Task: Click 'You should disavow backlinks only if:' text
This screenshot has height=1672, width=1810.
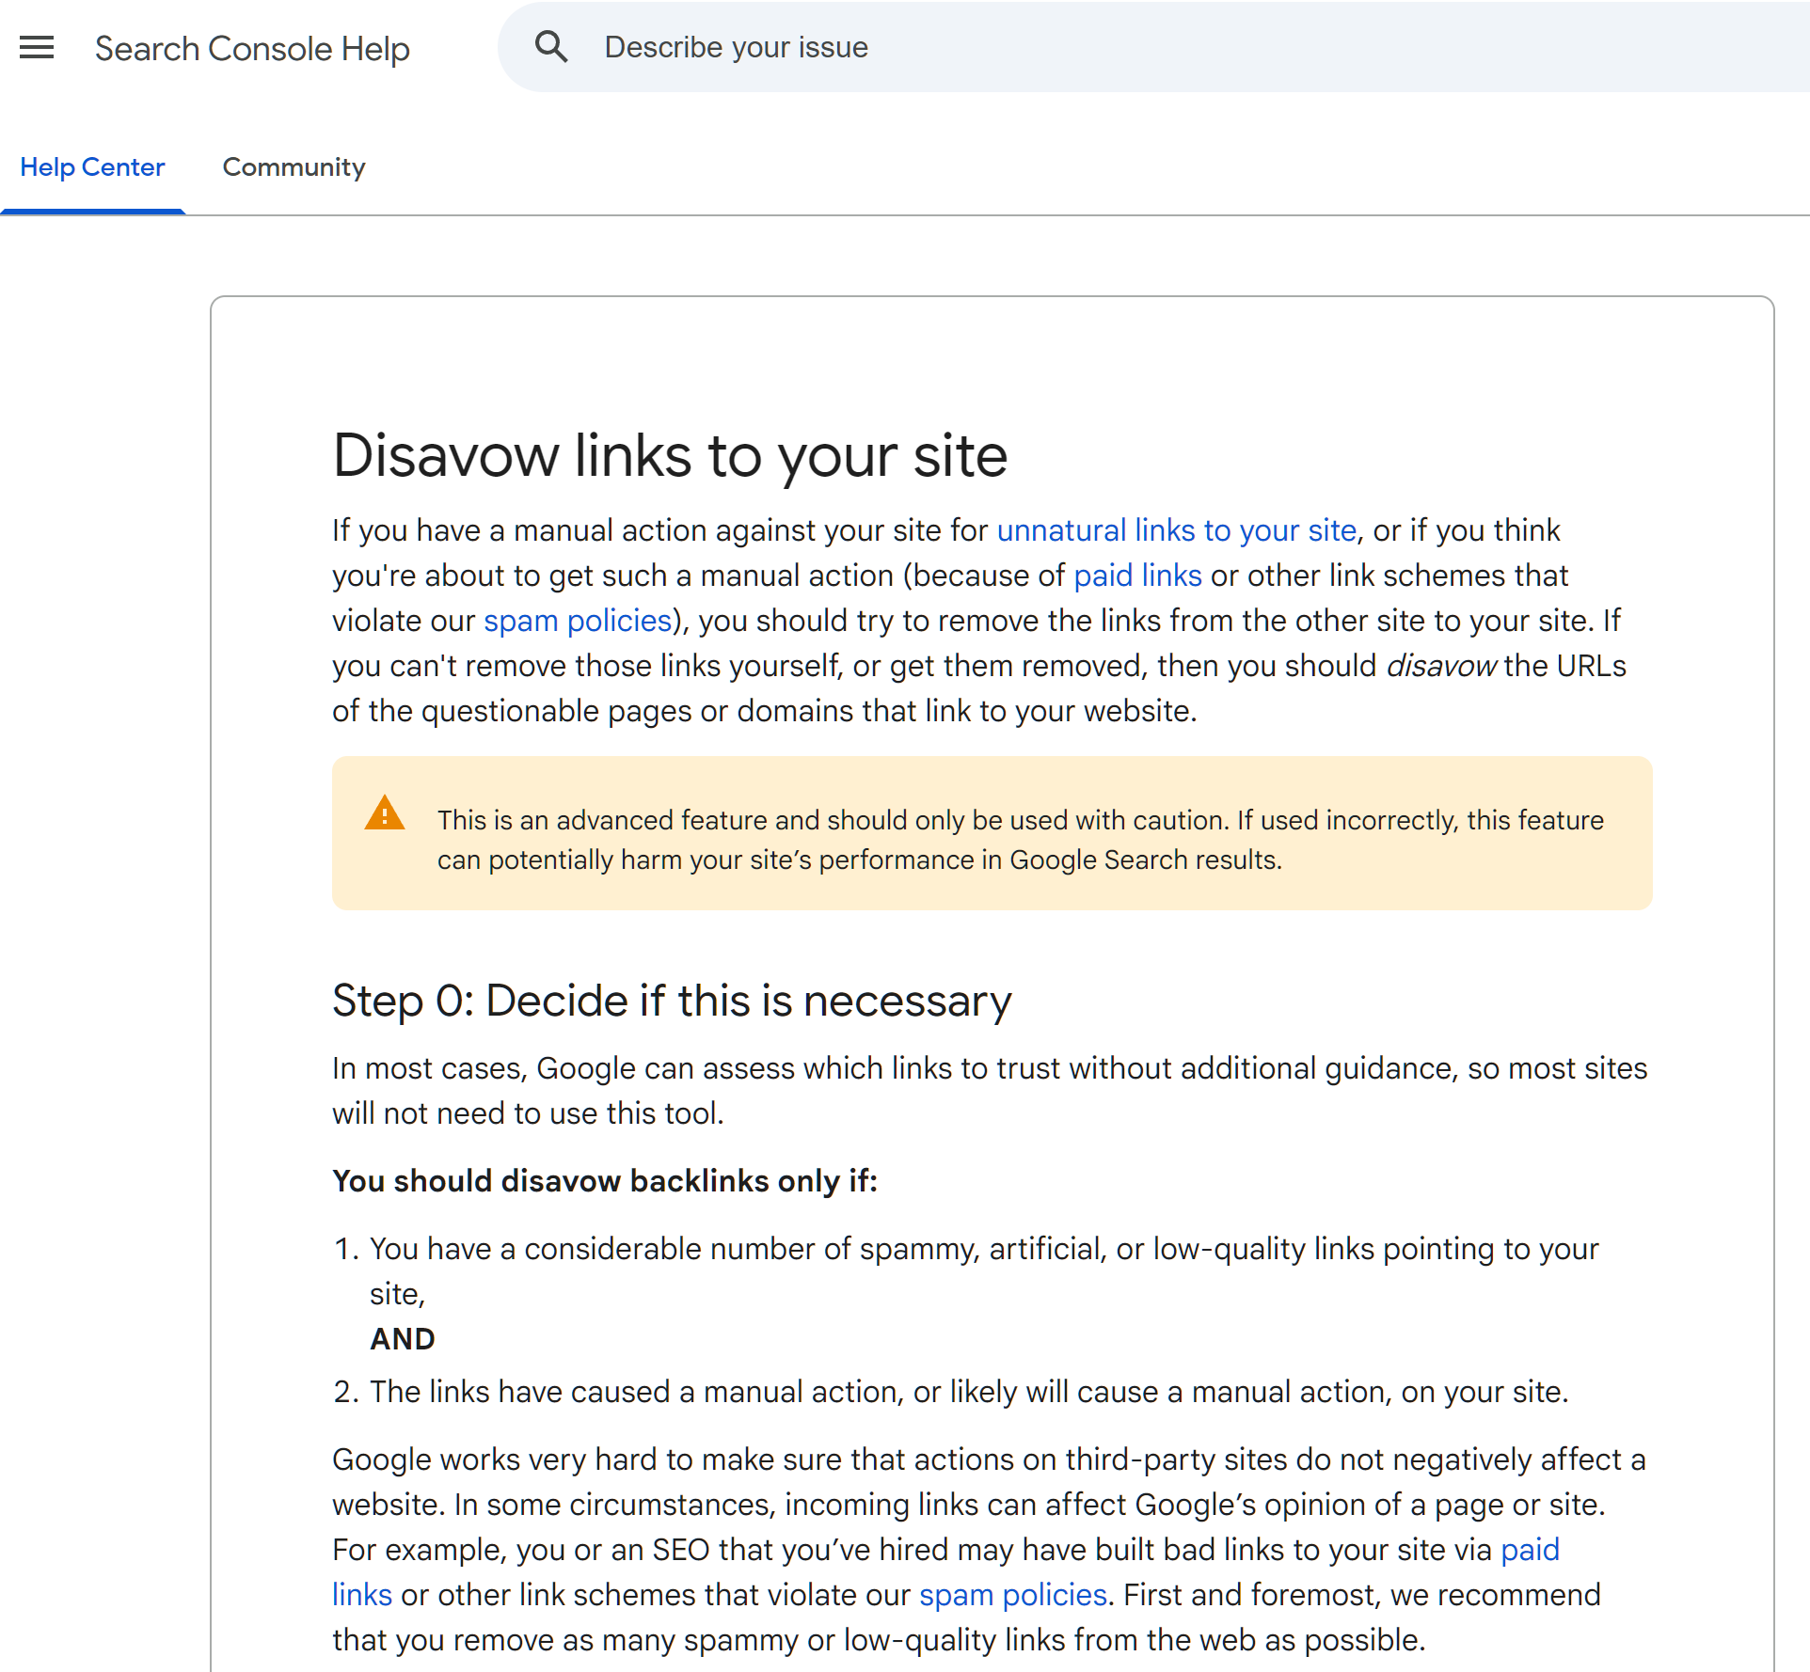Action: click(605, 1181)
